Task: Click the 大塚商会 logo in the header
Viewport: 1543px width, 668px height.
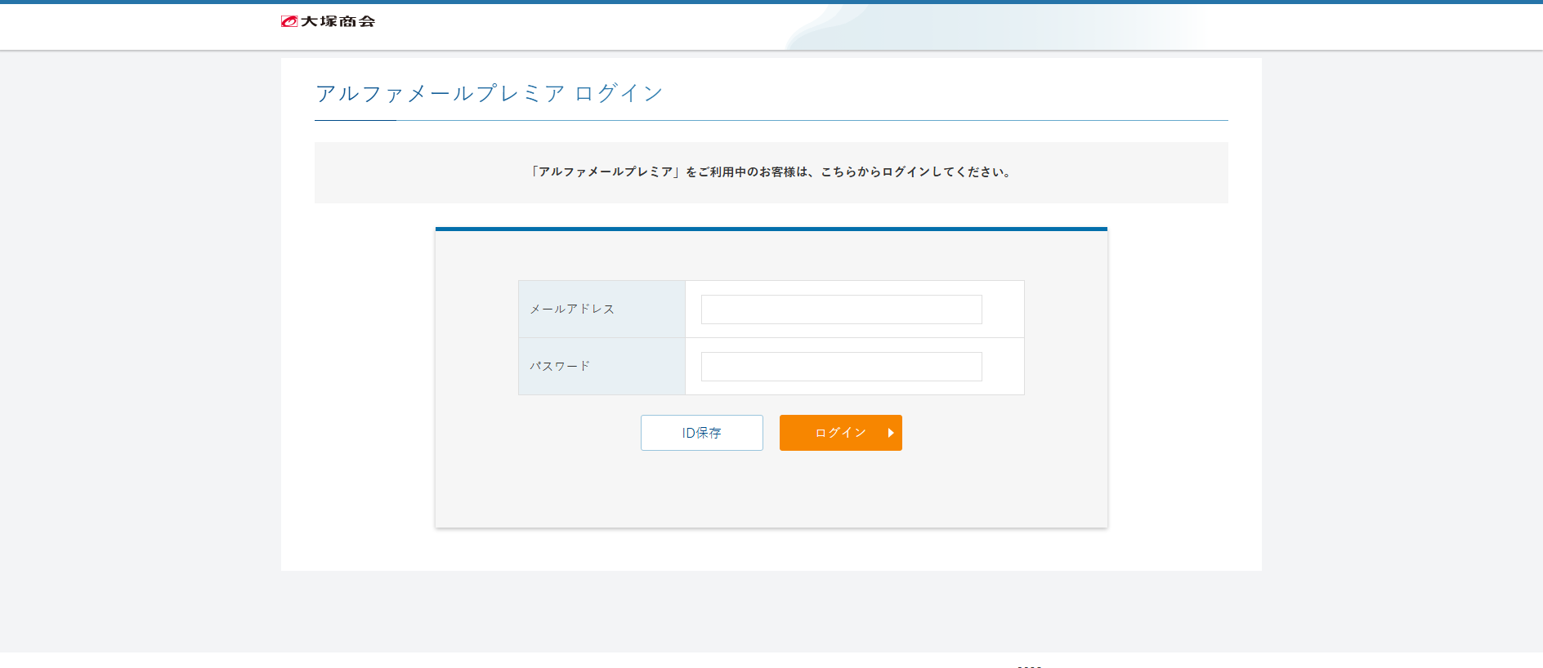Action: [x=328, y=21]
